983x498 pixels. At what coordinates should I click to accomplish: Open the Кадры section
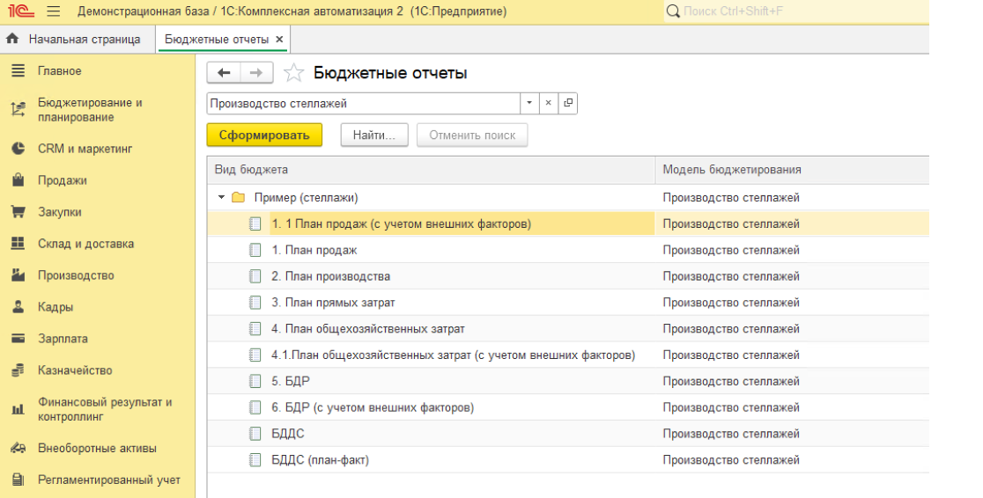point(55,307)
